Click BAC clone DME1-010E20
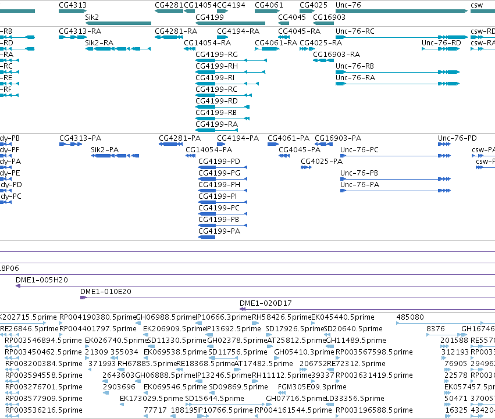This screenshot has height=419, width=495. pos(106,292)
